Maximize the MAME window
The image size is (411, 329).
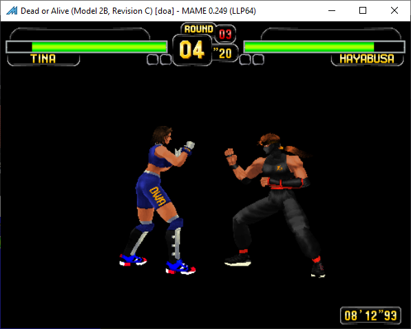363,11
